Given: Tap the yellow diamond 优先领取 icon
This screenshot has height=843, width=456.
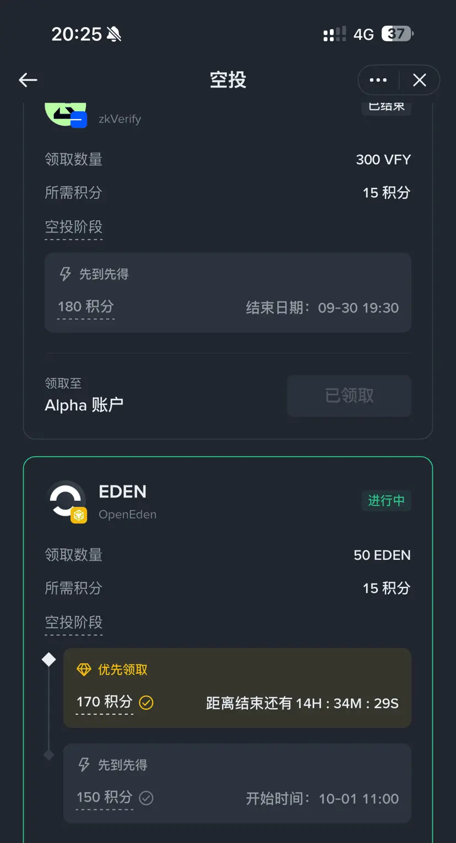Looking at the screenshot, I should (x=84, y=669).
